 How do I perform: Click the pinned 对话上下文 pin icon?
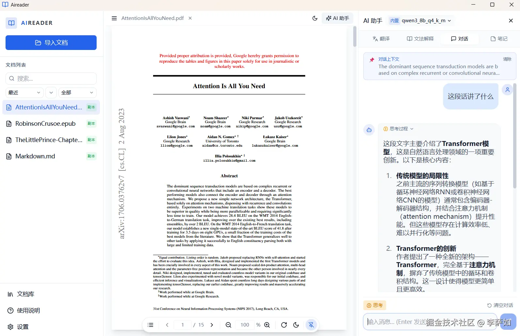point(371,60)
